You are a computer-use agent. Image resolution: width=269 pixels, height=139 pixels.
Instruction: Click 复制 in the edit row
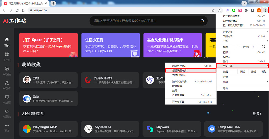[x=253, y=72]
